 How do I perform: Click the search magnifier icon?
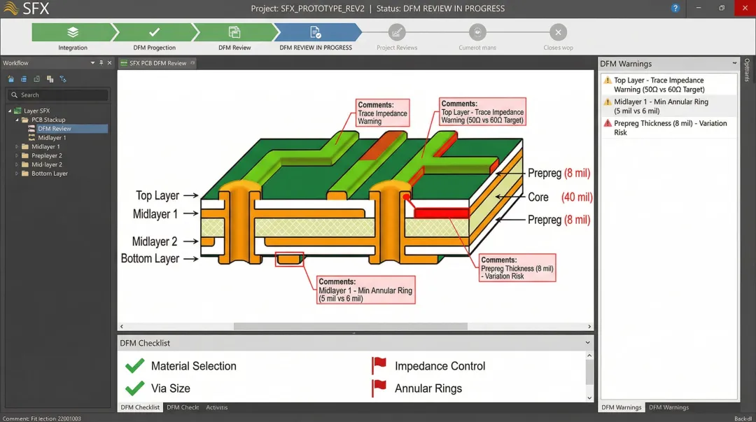[x=15, y=94]
